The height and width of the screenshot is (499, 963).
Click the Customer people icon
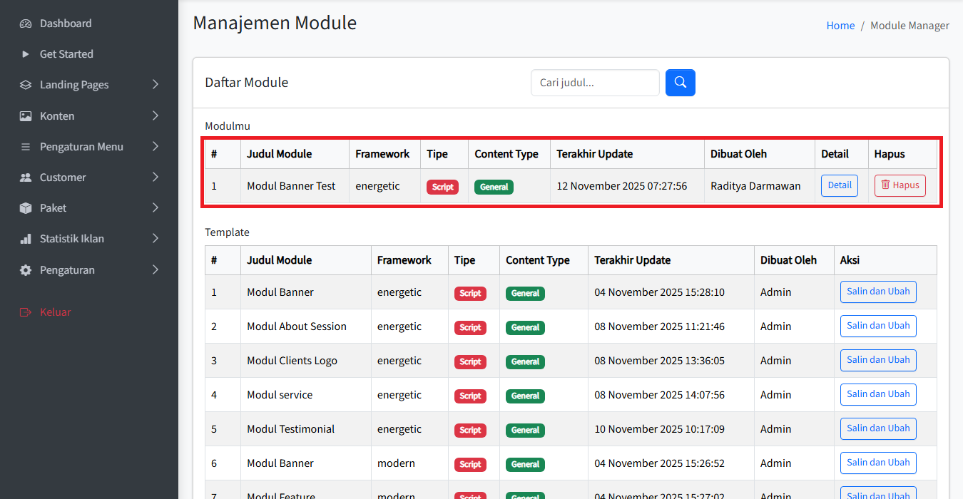pos(26,178)
